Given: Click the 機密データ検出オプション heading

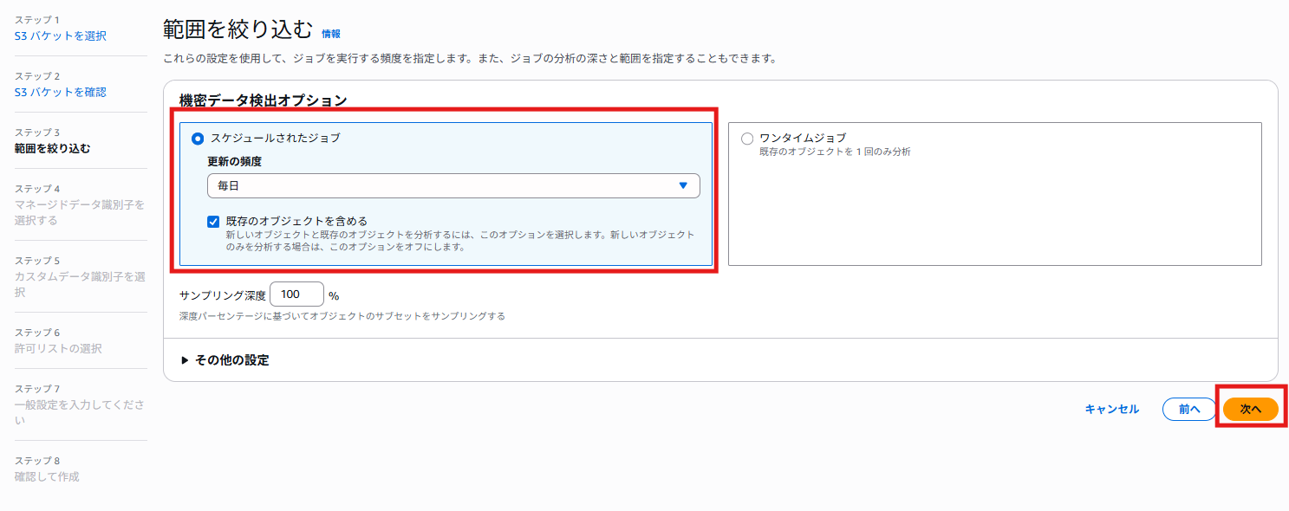Looking at the screenshot, I should click(x=264, y=100).
